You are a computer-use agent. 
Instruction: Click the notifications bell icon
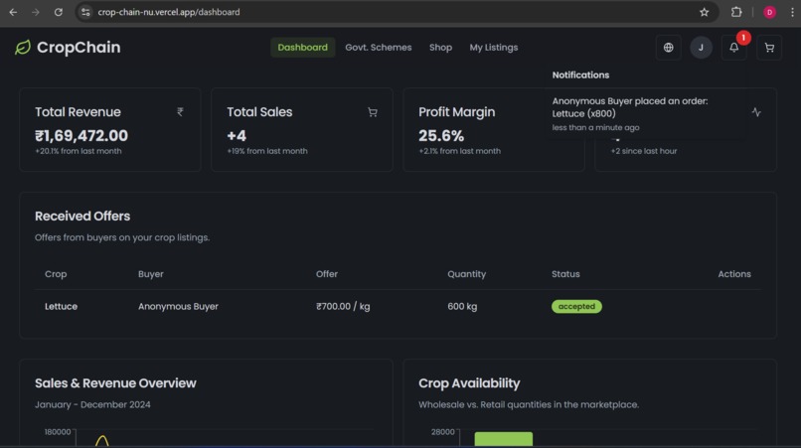tap(734, 48)
